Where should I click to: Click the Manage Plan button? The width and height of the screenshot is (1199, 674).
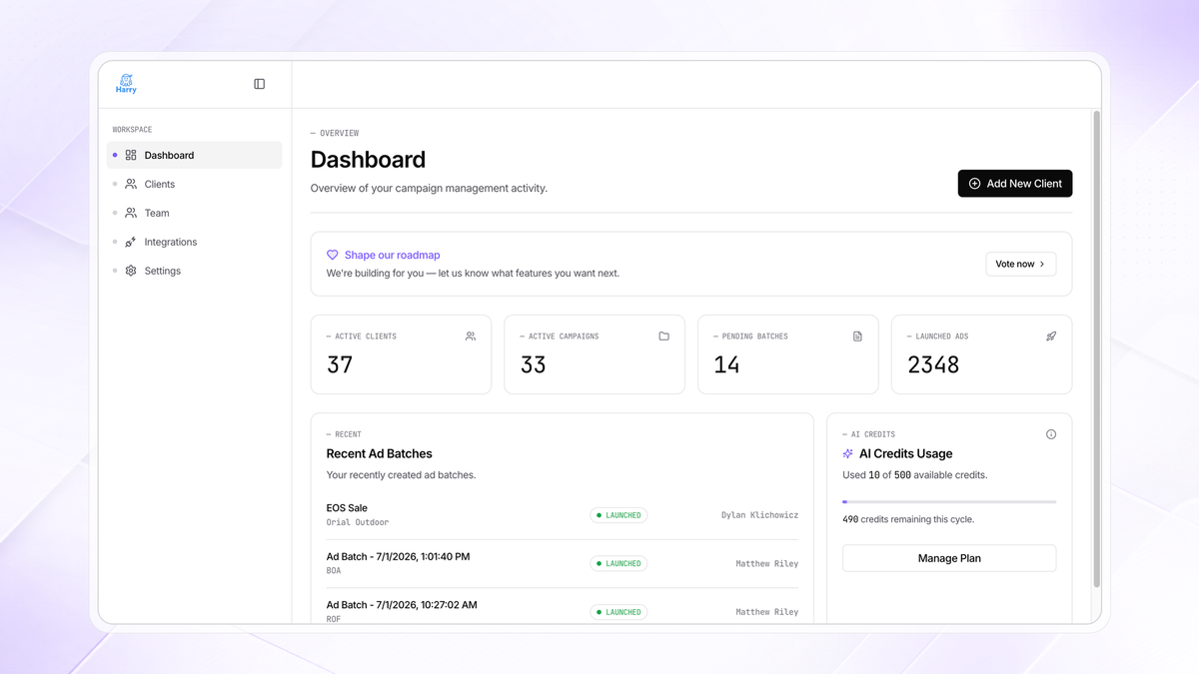pyautogui.click(x=949, y=558)
